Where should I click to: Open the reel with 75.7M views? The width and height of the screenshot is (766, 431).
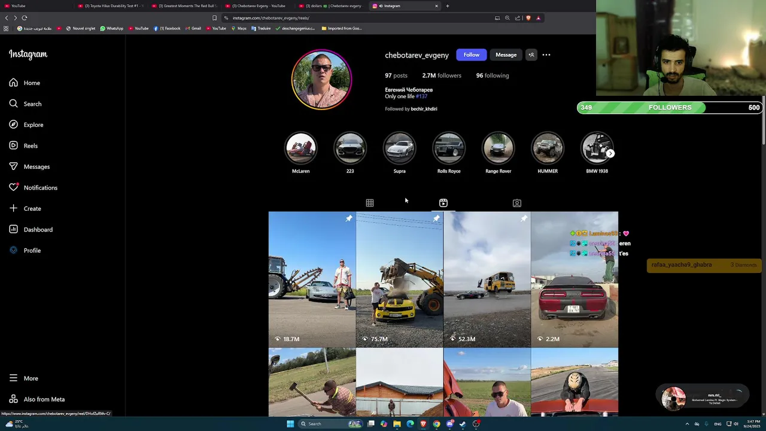pos(400,280)
